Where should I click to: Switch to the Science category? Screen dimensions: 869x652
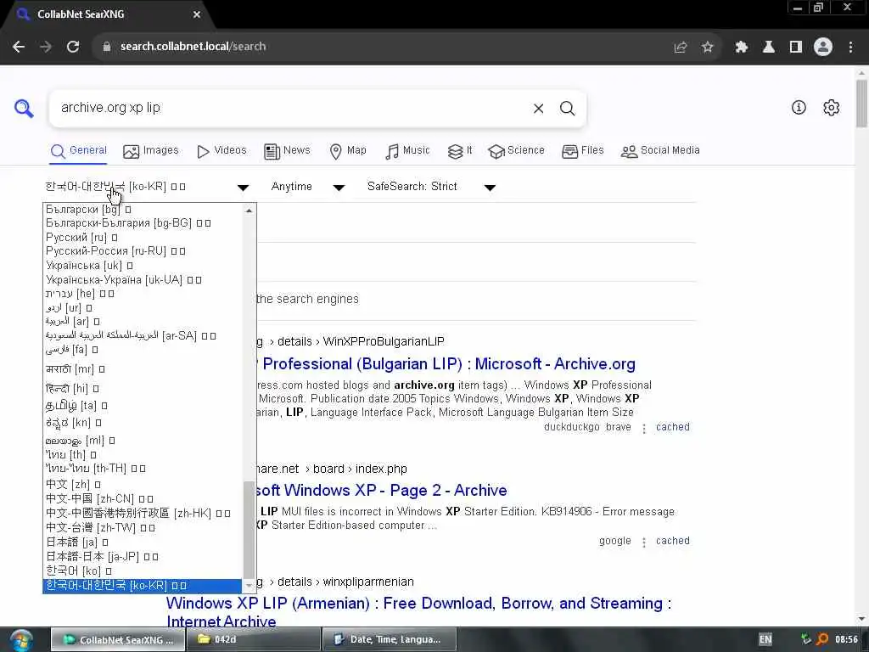pyautogui.click(x=516, y=151)
